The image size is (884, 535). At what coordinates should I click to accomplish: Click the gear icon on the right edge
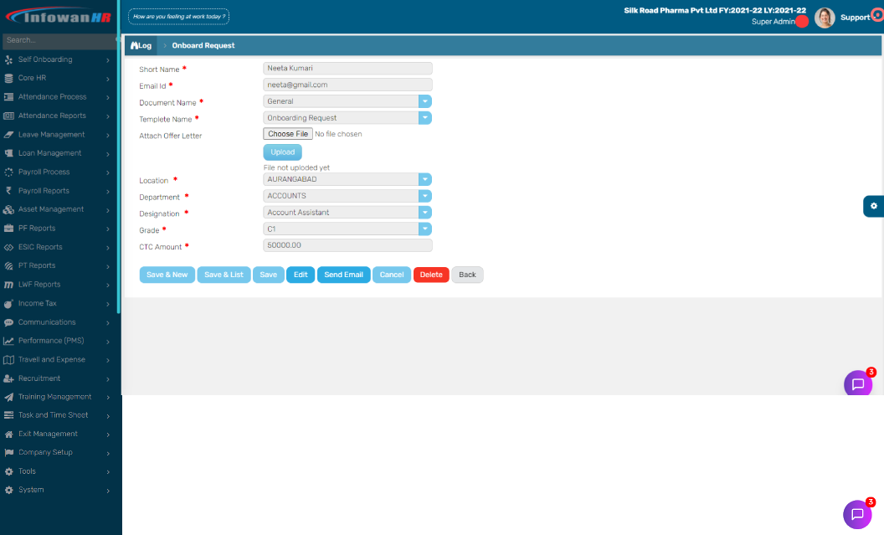873,205
